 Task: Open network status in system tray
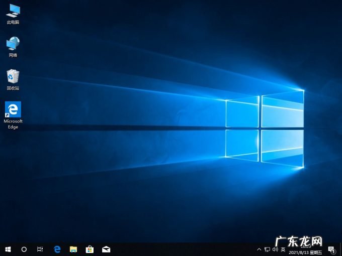pos(267,249)
